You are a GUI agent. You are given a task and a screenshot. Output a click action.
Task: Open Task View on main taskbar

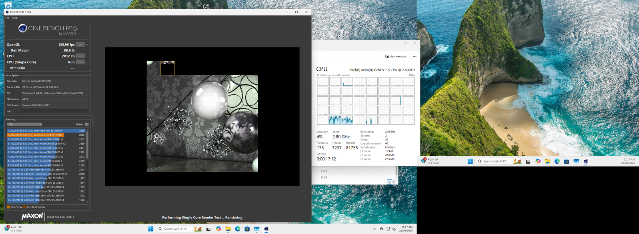[208, 229]
